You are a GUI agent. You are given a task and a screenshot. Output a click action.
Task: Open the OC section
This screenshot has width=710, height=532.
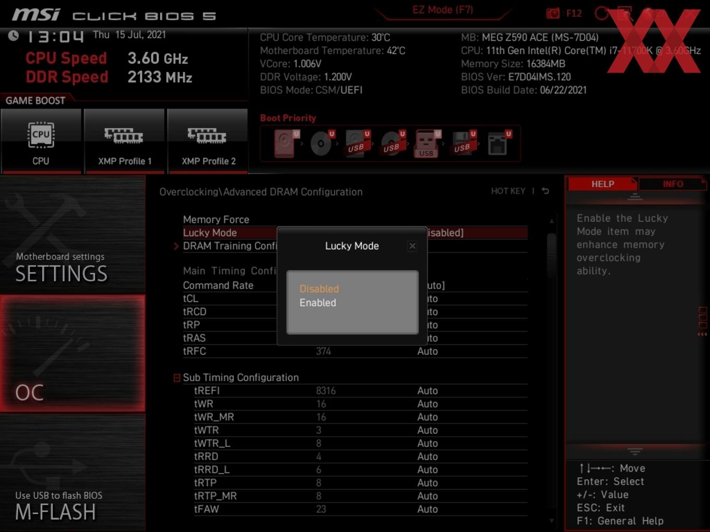[x=73, y=353]
